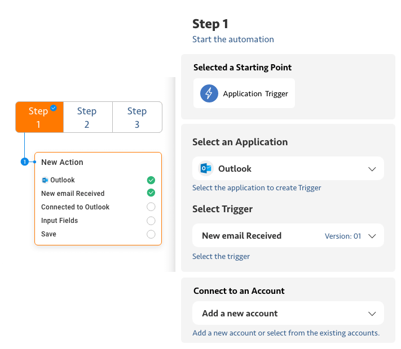Open the Add a new account dropdown
The width and height of the screenshot is (401, 349).
point(288,314)
